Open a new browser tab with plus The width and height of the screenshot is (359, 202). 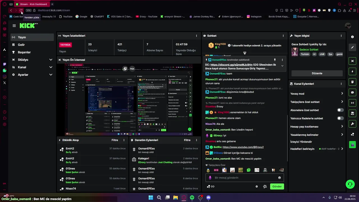pyautogui.click(x=52, y=4)
